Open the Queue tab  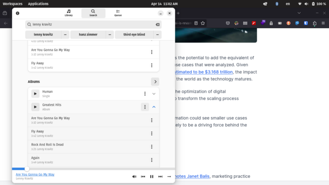(x=118, y=13)
